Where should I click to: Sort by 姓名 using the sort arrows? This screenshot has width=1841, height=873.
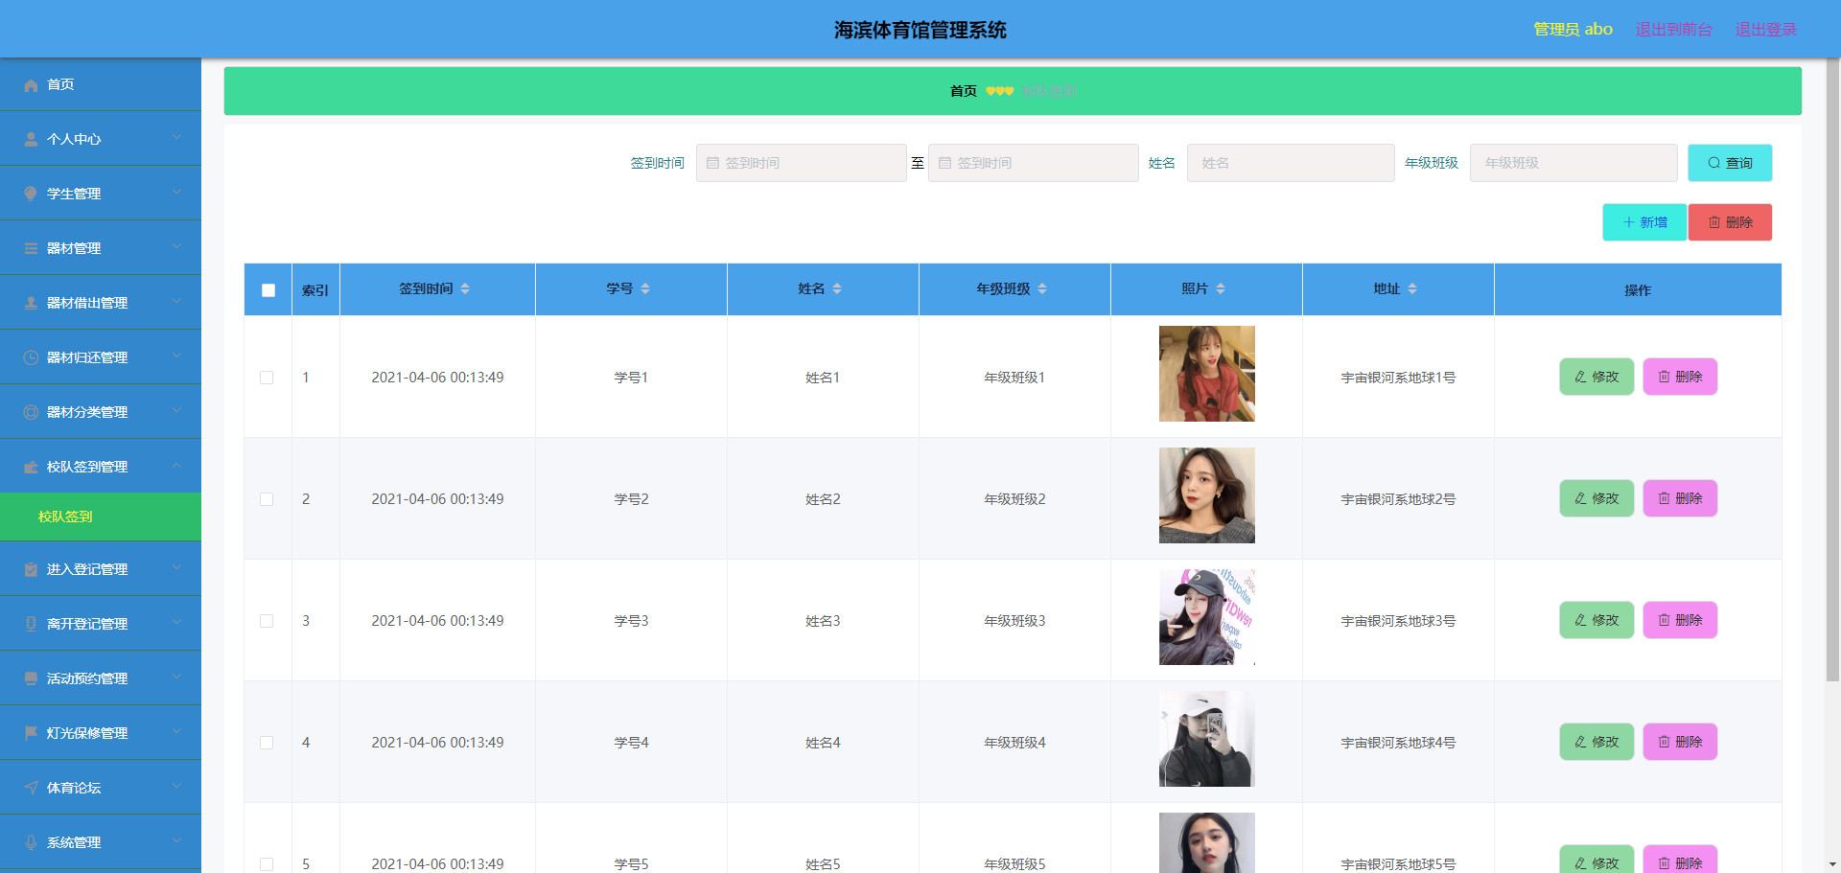[x=837, y=288]
